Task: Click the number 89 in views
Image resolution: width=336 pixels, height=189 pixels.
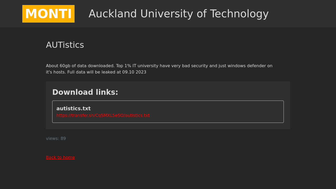Action: tap(63, 139)
